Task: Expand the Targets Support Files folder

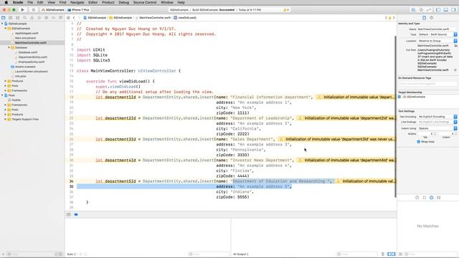Action: click(6, 120)
